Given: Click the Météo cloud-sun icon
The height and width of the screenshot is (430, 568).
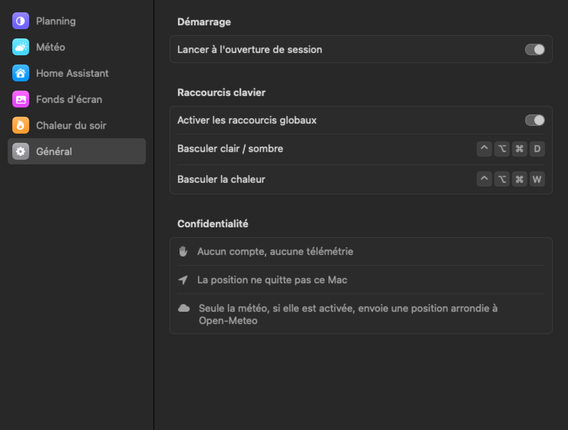Looking at the screenshot, I should pos(21,47).
